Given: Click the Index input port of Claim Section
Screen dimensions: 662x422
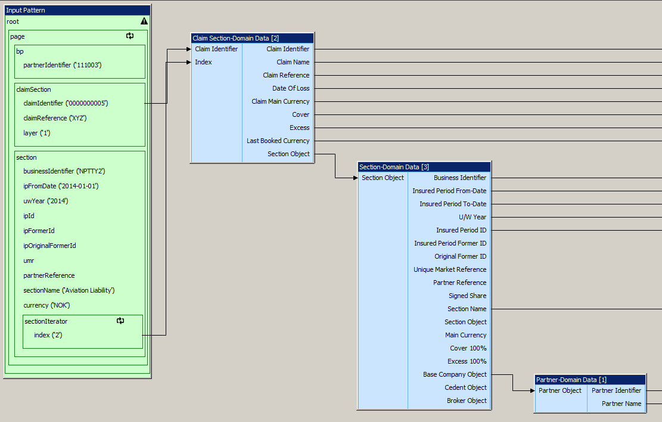Looking at the screenshot, I should click(x=204, y=62).
